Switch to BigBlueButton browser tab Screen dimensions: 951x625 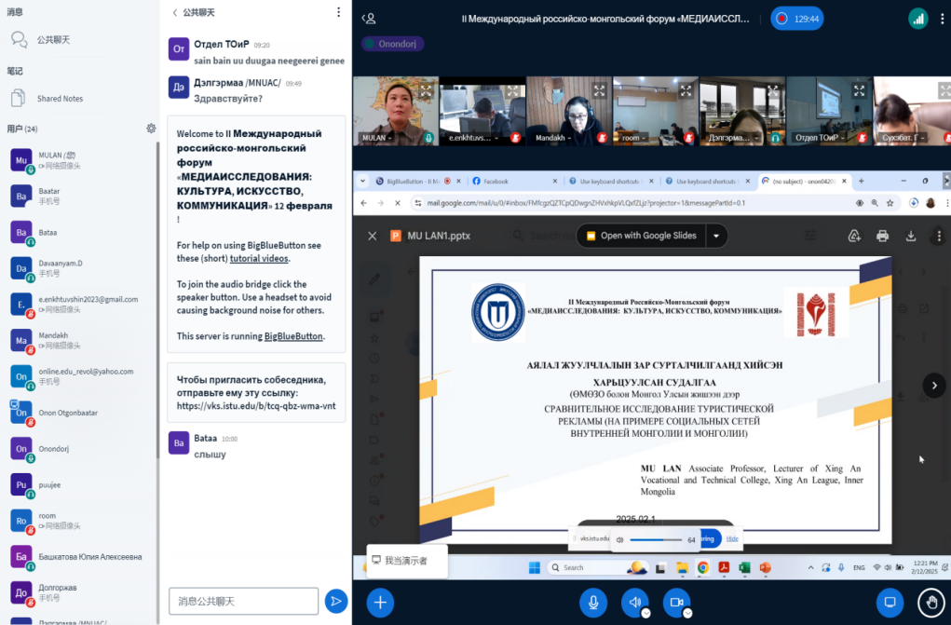(418, 181)
